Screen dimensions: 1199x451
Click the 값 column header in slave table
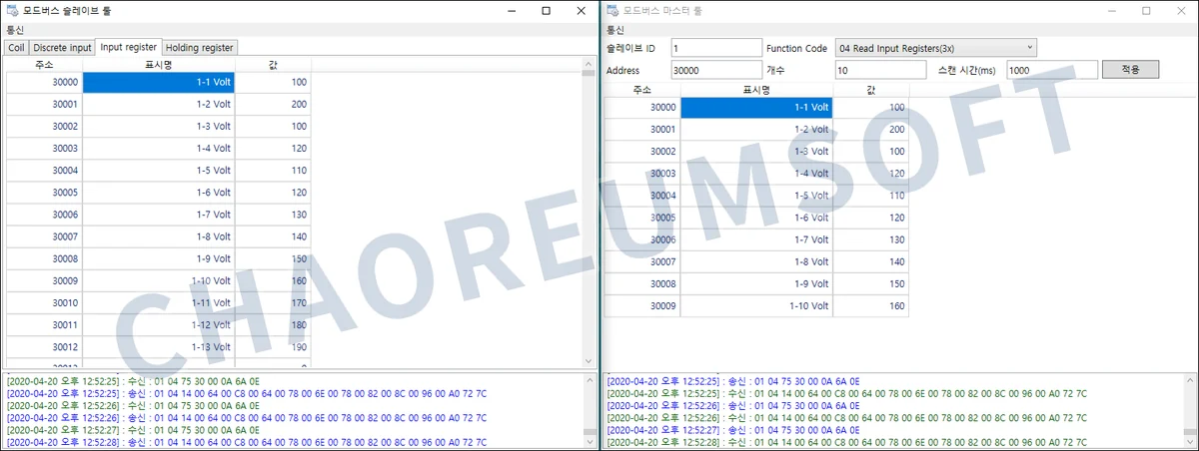click(x=273, y=64)
